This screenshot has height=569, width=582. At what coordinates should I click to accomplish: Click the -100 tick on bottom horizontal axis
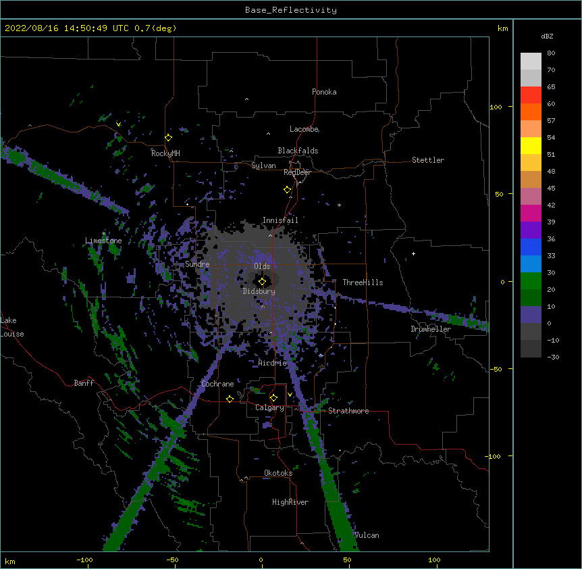[x=84, y=560]
